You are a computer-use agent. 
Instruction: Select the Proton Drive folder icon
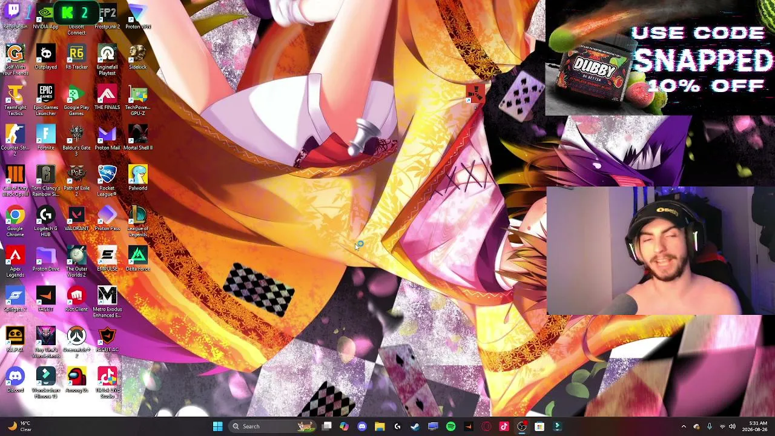coord(45,259)
